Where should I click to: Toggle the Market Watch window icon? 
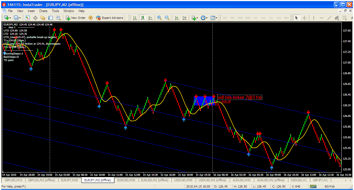coord(27,18)
